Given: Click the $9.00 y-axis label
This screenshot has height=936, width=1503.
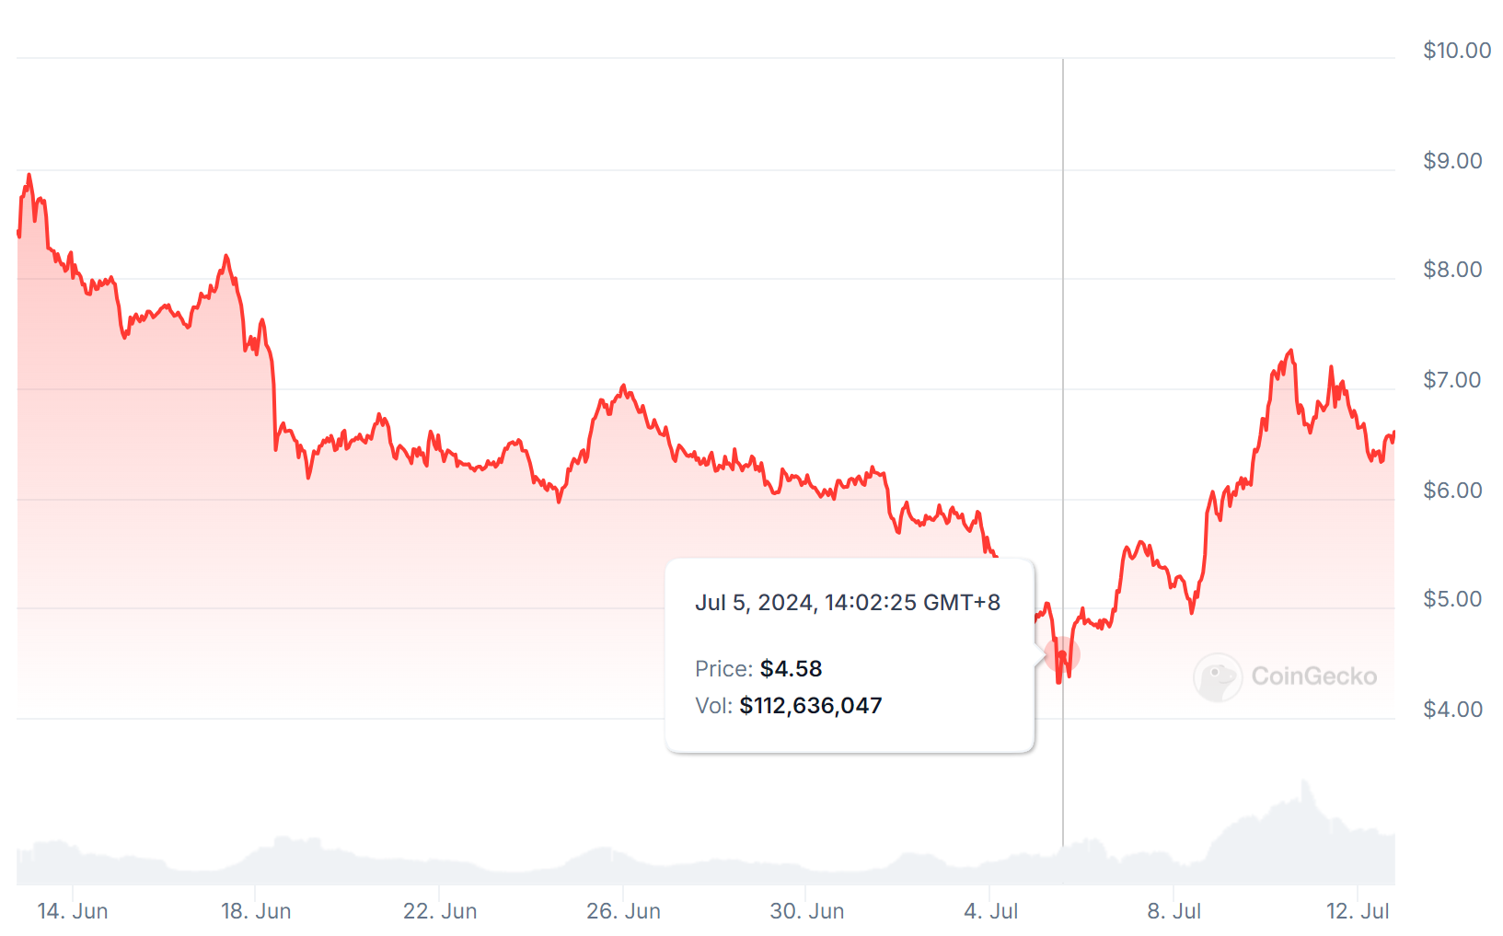Looking at the screenshot, I should [1452, 161].
